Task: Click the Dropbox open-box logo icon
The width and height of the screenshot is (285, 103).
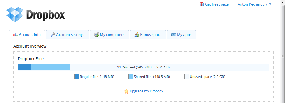Action: (x=15, y=14)
